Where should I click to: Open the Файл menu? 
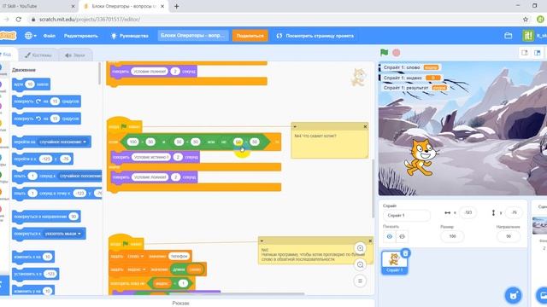[x=50, y=36]
